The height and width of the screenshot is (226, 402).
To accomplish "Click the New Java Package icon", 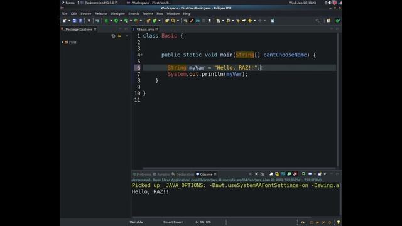I will point(148,21).
